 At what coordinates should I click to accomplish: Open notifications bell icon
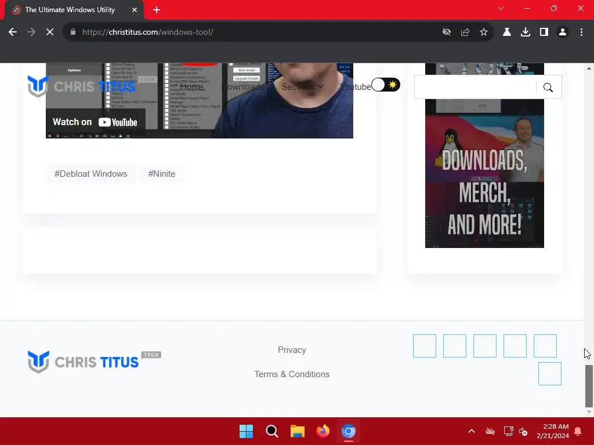(578, 431)
